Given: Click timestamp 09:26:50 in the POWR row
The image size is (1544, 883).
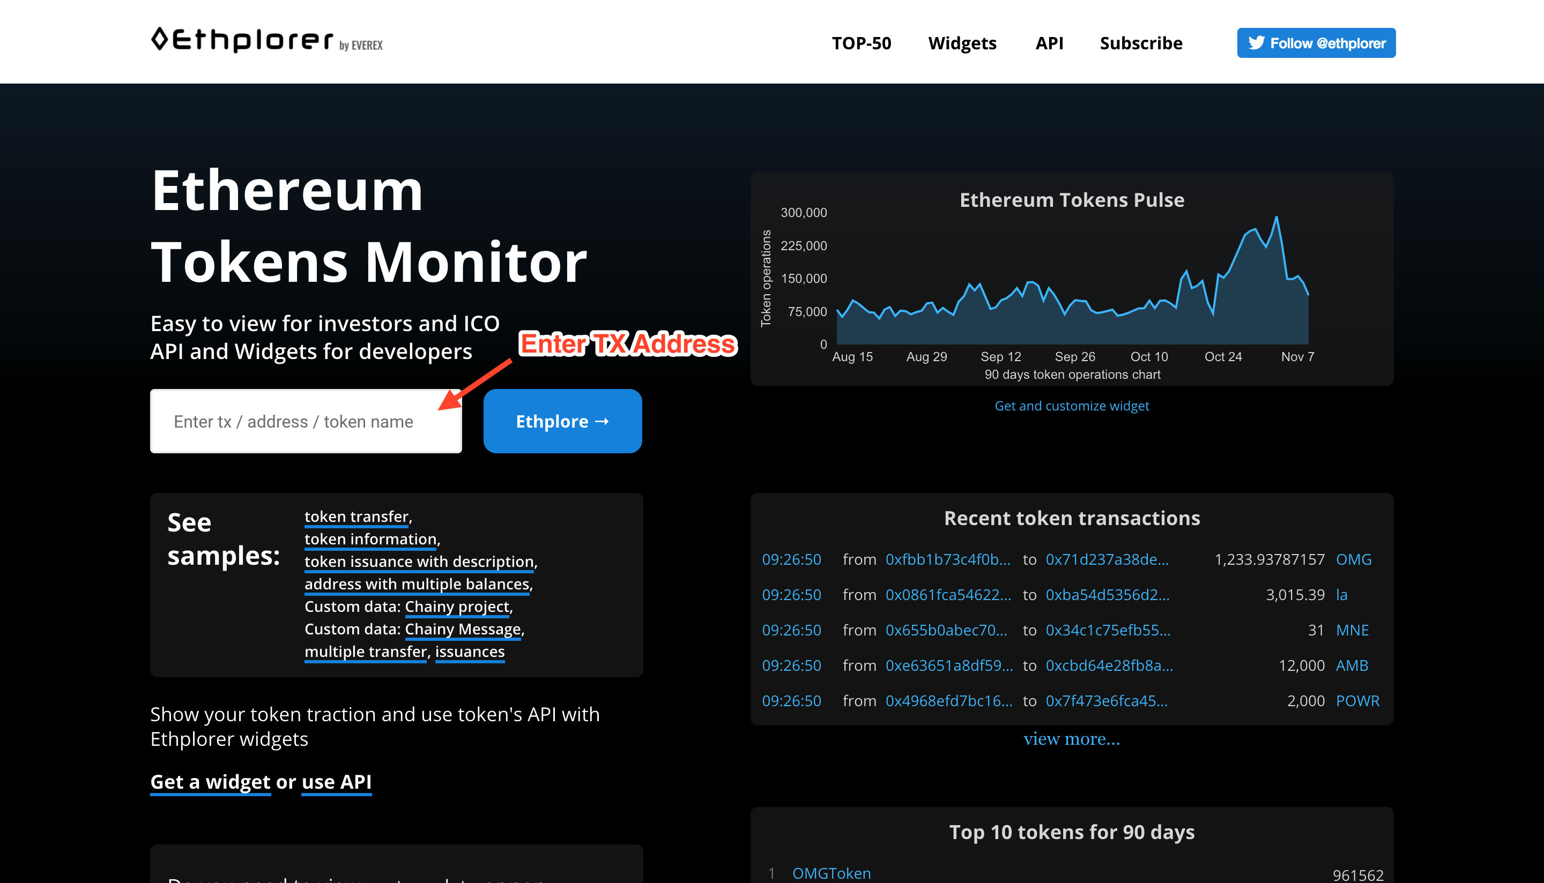Looking at the screenshot, I should tap(791, 700).
